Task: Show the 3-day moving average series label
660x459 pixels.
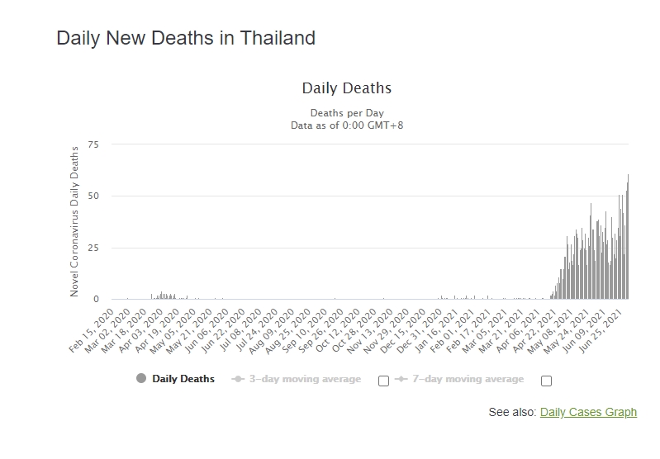Action: point(305,379)
